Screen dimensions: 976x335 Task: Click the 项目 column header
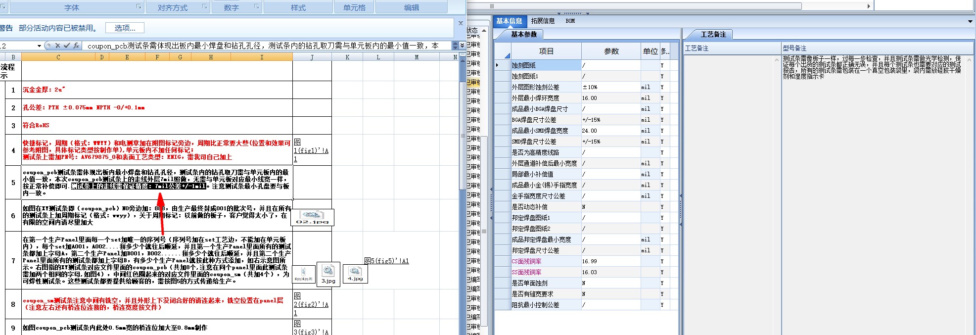coord(546,51)
